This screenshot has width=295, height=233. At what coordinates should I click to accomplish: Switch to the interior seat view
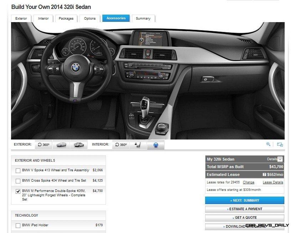coord(138,145)
